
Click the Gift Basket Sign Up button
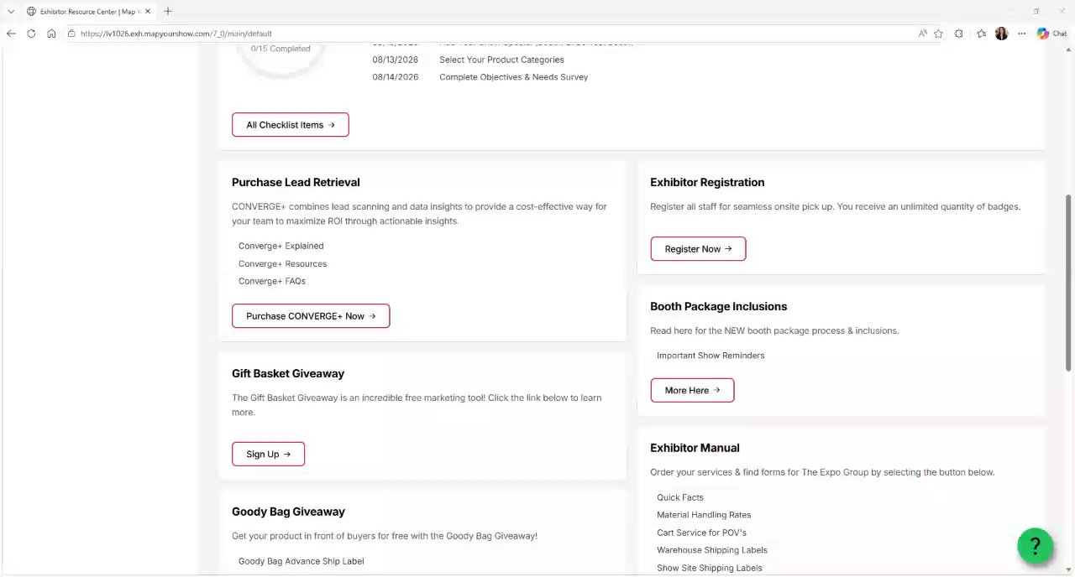tap(268, 454)
